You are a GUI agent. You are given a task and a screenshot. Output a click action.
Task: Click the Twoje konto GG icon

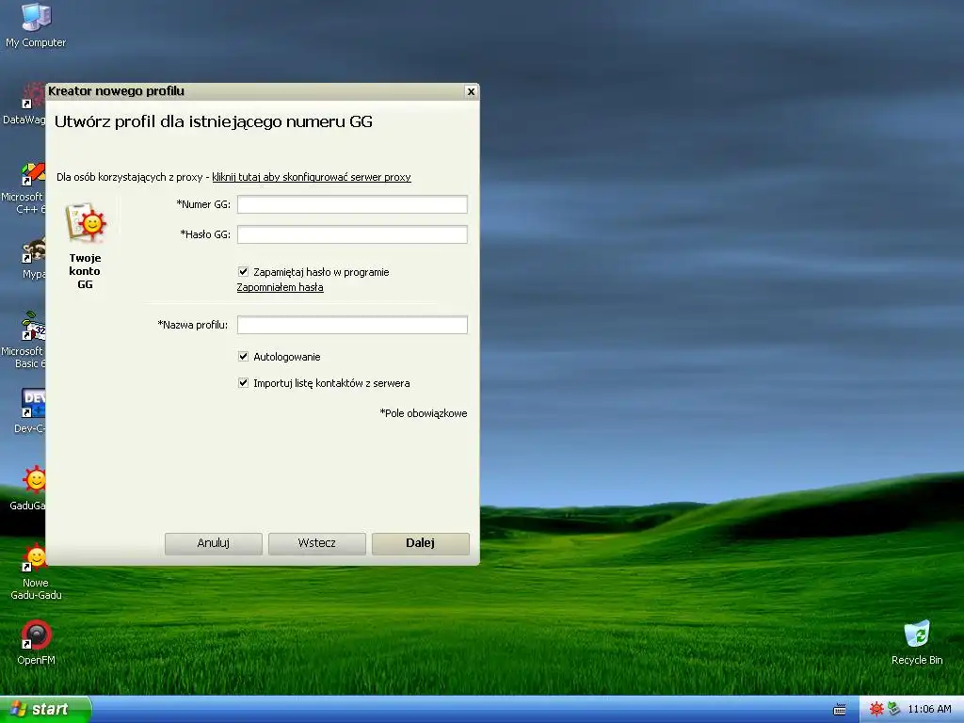tap(86, 222)
